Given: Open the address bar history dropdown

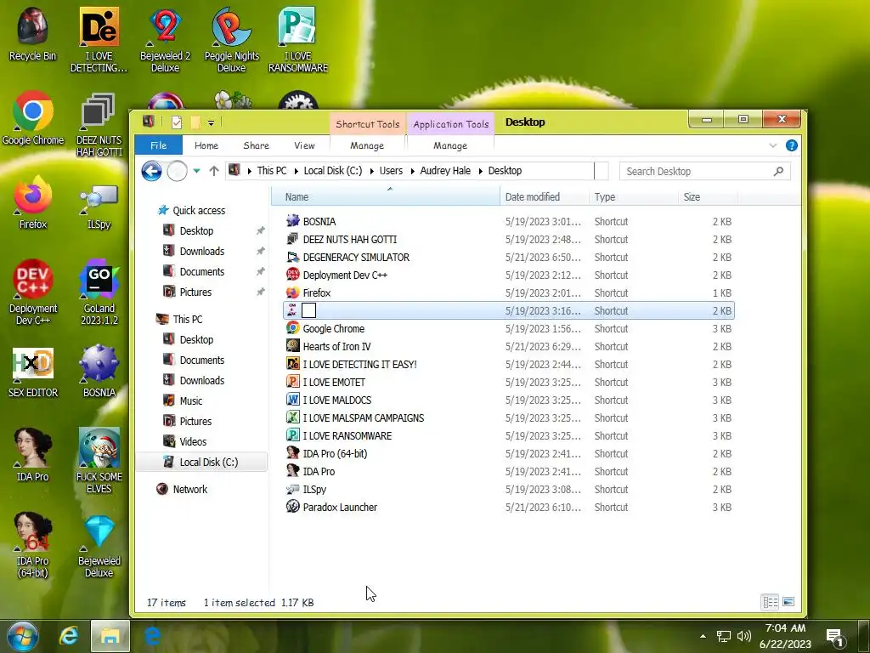Looking at the screenshot, I should click(x=601, y=171).
